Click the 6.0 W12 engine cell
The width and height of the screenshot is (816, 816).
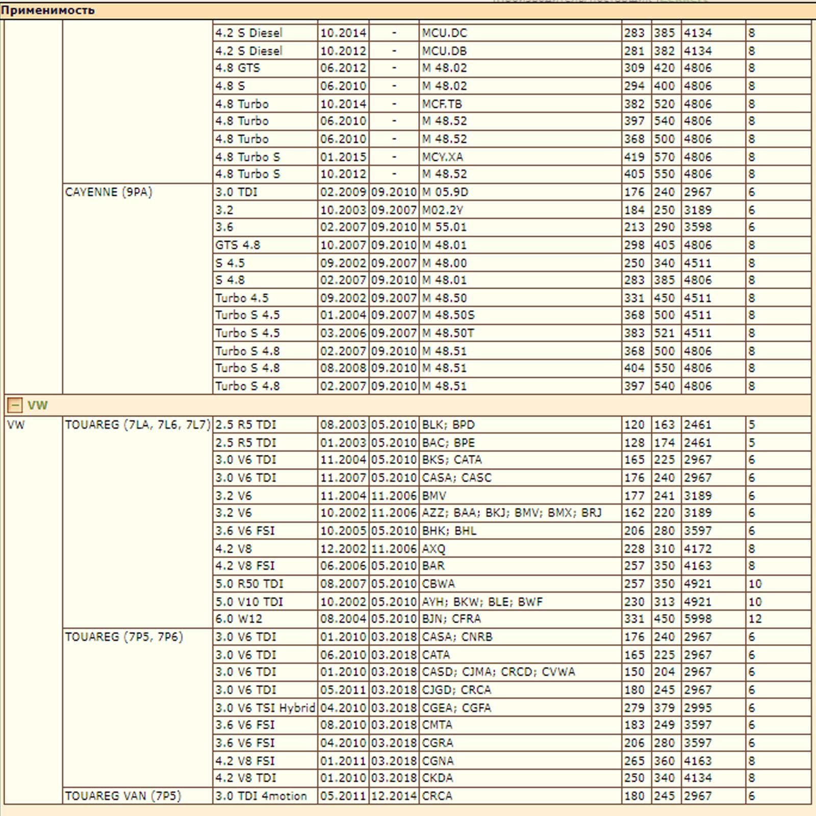click(x=239, y=619)
